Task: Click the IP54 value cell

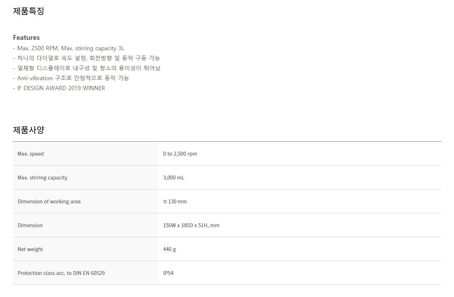Action: coord(300,273)
